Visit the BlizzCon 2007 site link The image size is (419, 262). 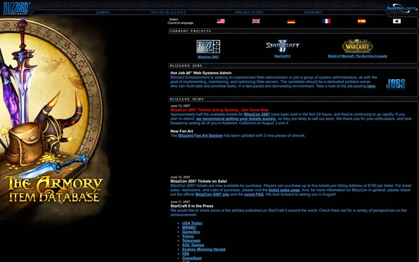[212, 194]
